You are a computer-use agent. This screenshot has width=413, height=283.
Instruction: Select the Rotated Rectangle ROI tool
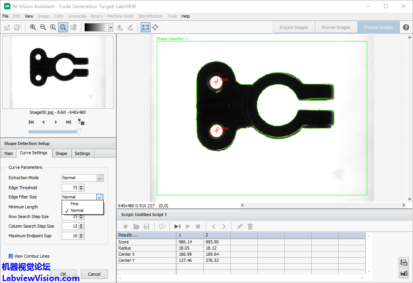[155, 27]
